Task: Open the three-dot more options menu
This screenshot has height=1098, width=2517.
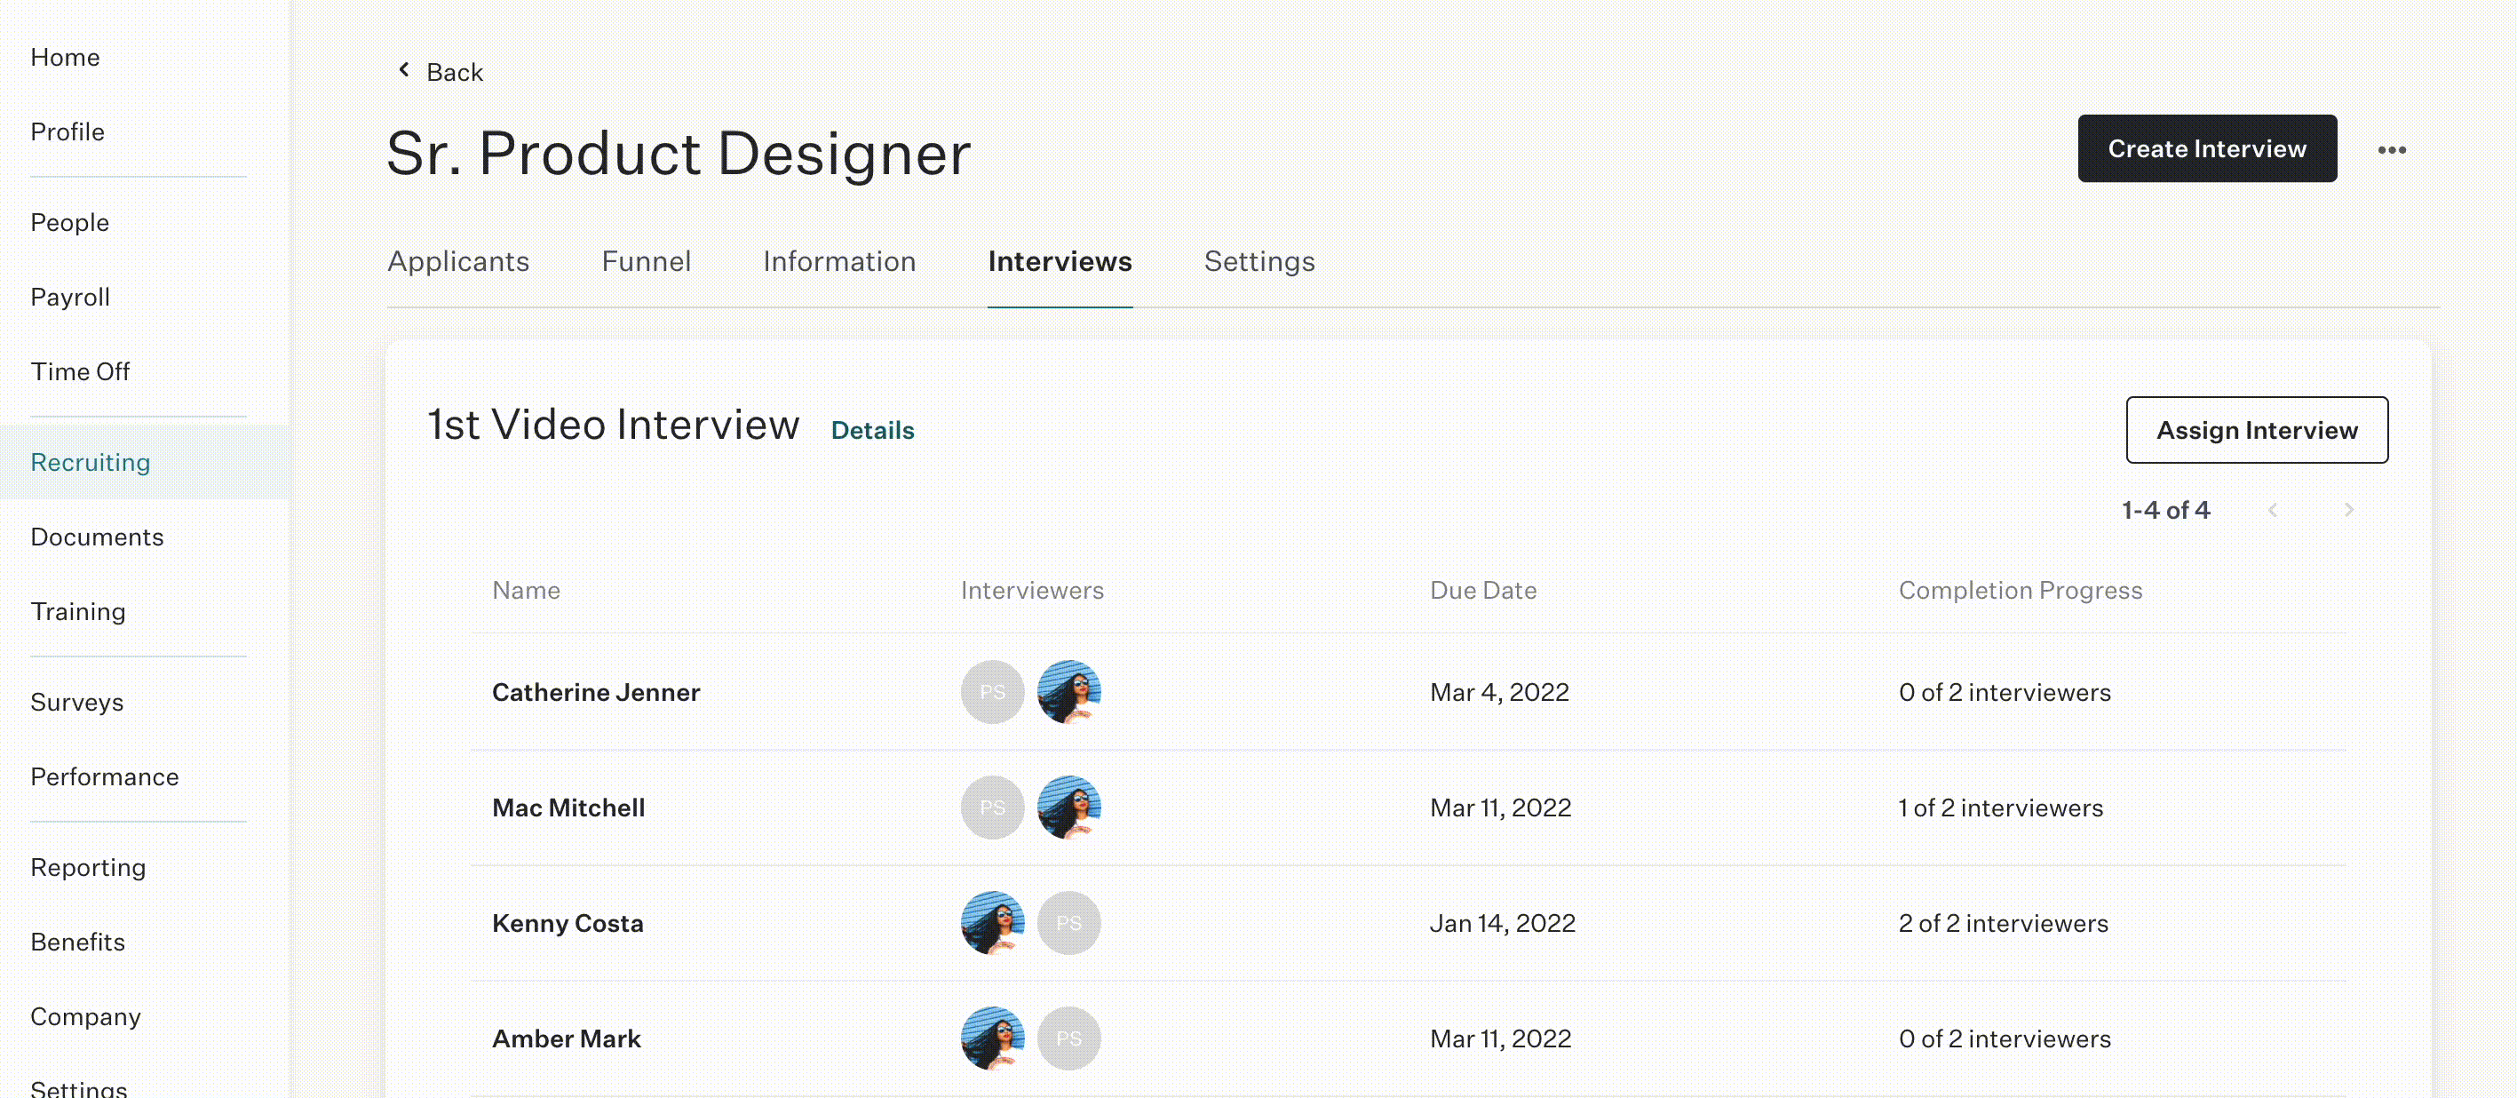Action: (2391, 149)
